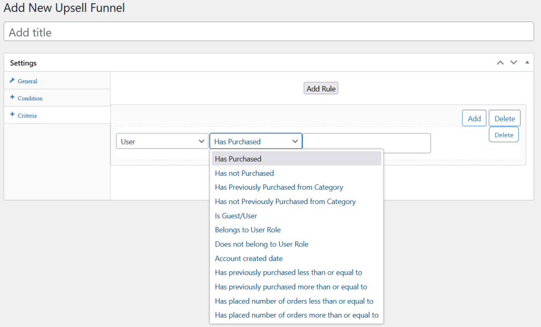Delete the rule group using top Delete
The image size is (541, 327).
click(505, 119)
